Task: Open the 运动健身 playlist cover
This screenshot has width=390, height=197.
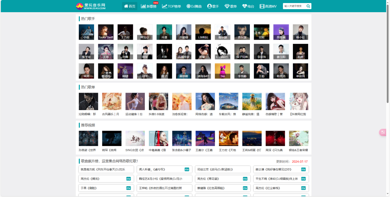Action: 135,101
